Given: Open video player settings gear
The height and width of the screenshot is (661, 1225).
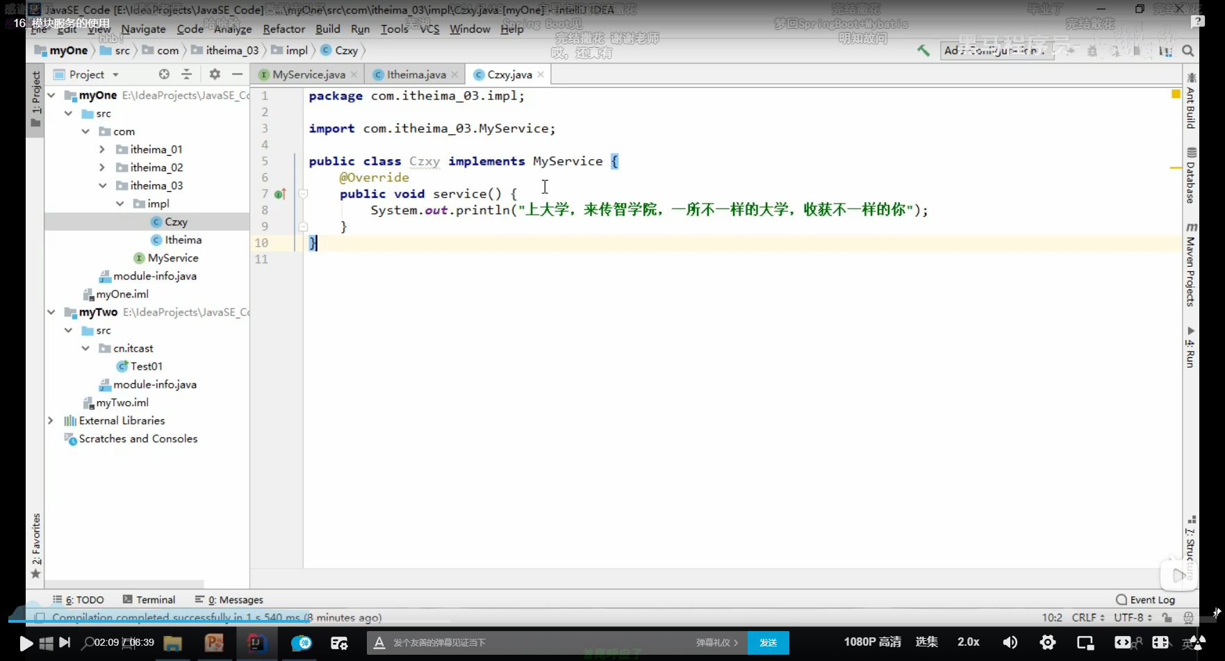Looking at the screenshot, I should click(1048, 642).
